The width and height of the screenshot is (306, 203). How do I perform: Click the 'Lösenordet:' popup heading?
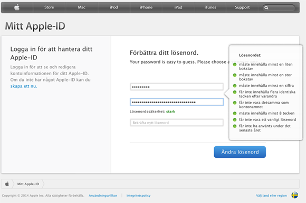click(x=250, y=55)
